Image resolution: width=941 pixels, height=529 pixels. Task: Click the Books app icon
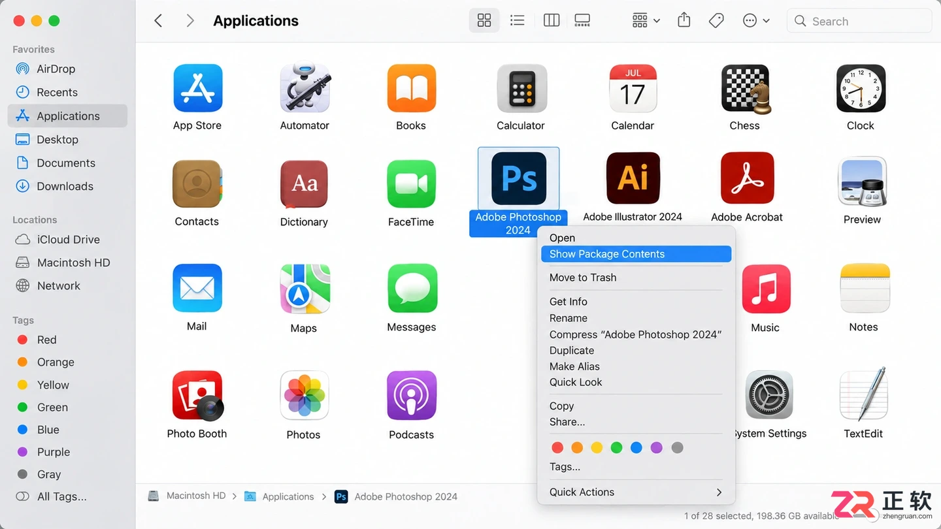pos(411,88)
